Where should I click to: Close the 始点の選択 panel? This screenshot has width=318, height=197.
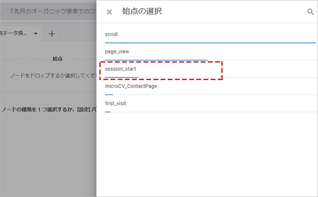pos(109,12)
